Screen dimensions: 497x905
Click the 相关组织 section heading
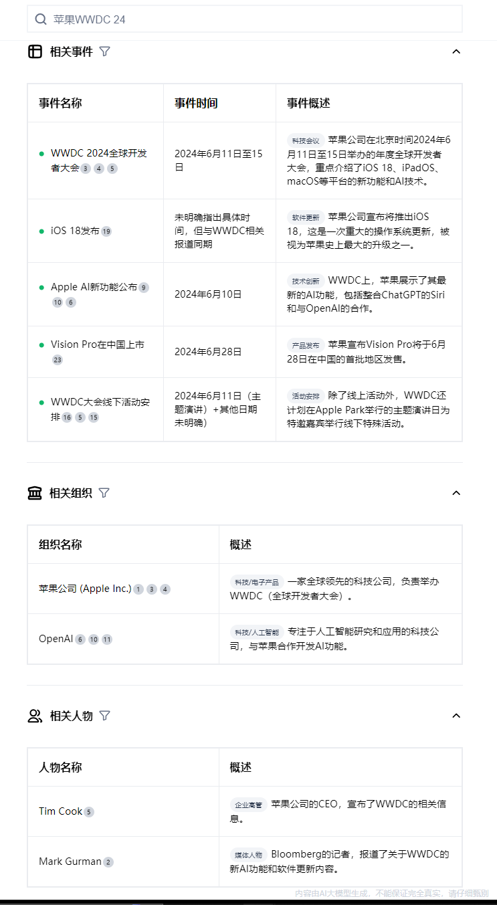[71, 493]
